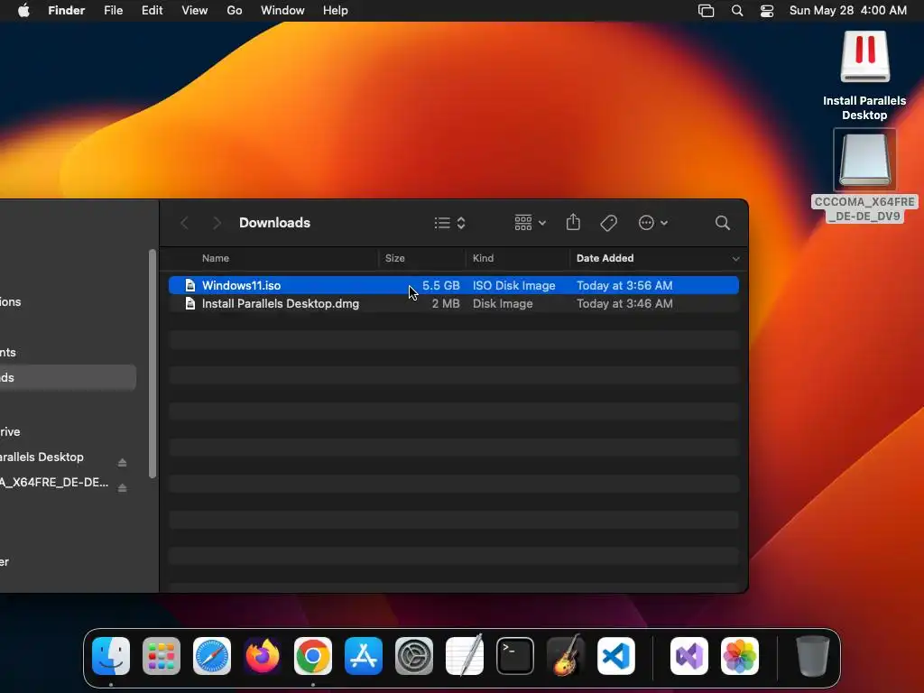Open the More actions ellipsis dropdown
924x693 pixels.
click(653, 223)
